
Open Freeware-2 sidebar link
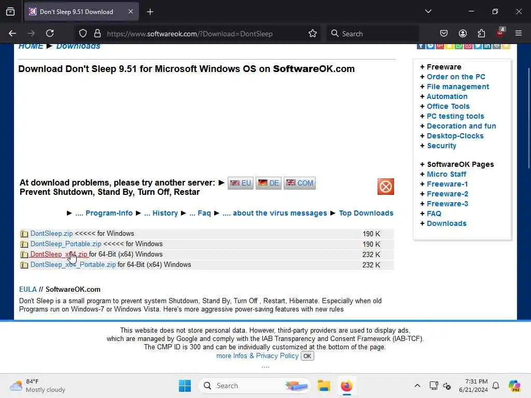[448, 194]
